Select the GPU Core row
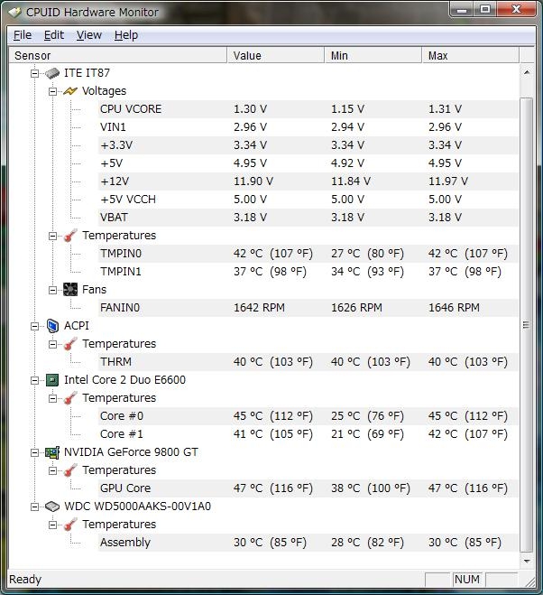543x595 pixels. click(x=308, y=488)
